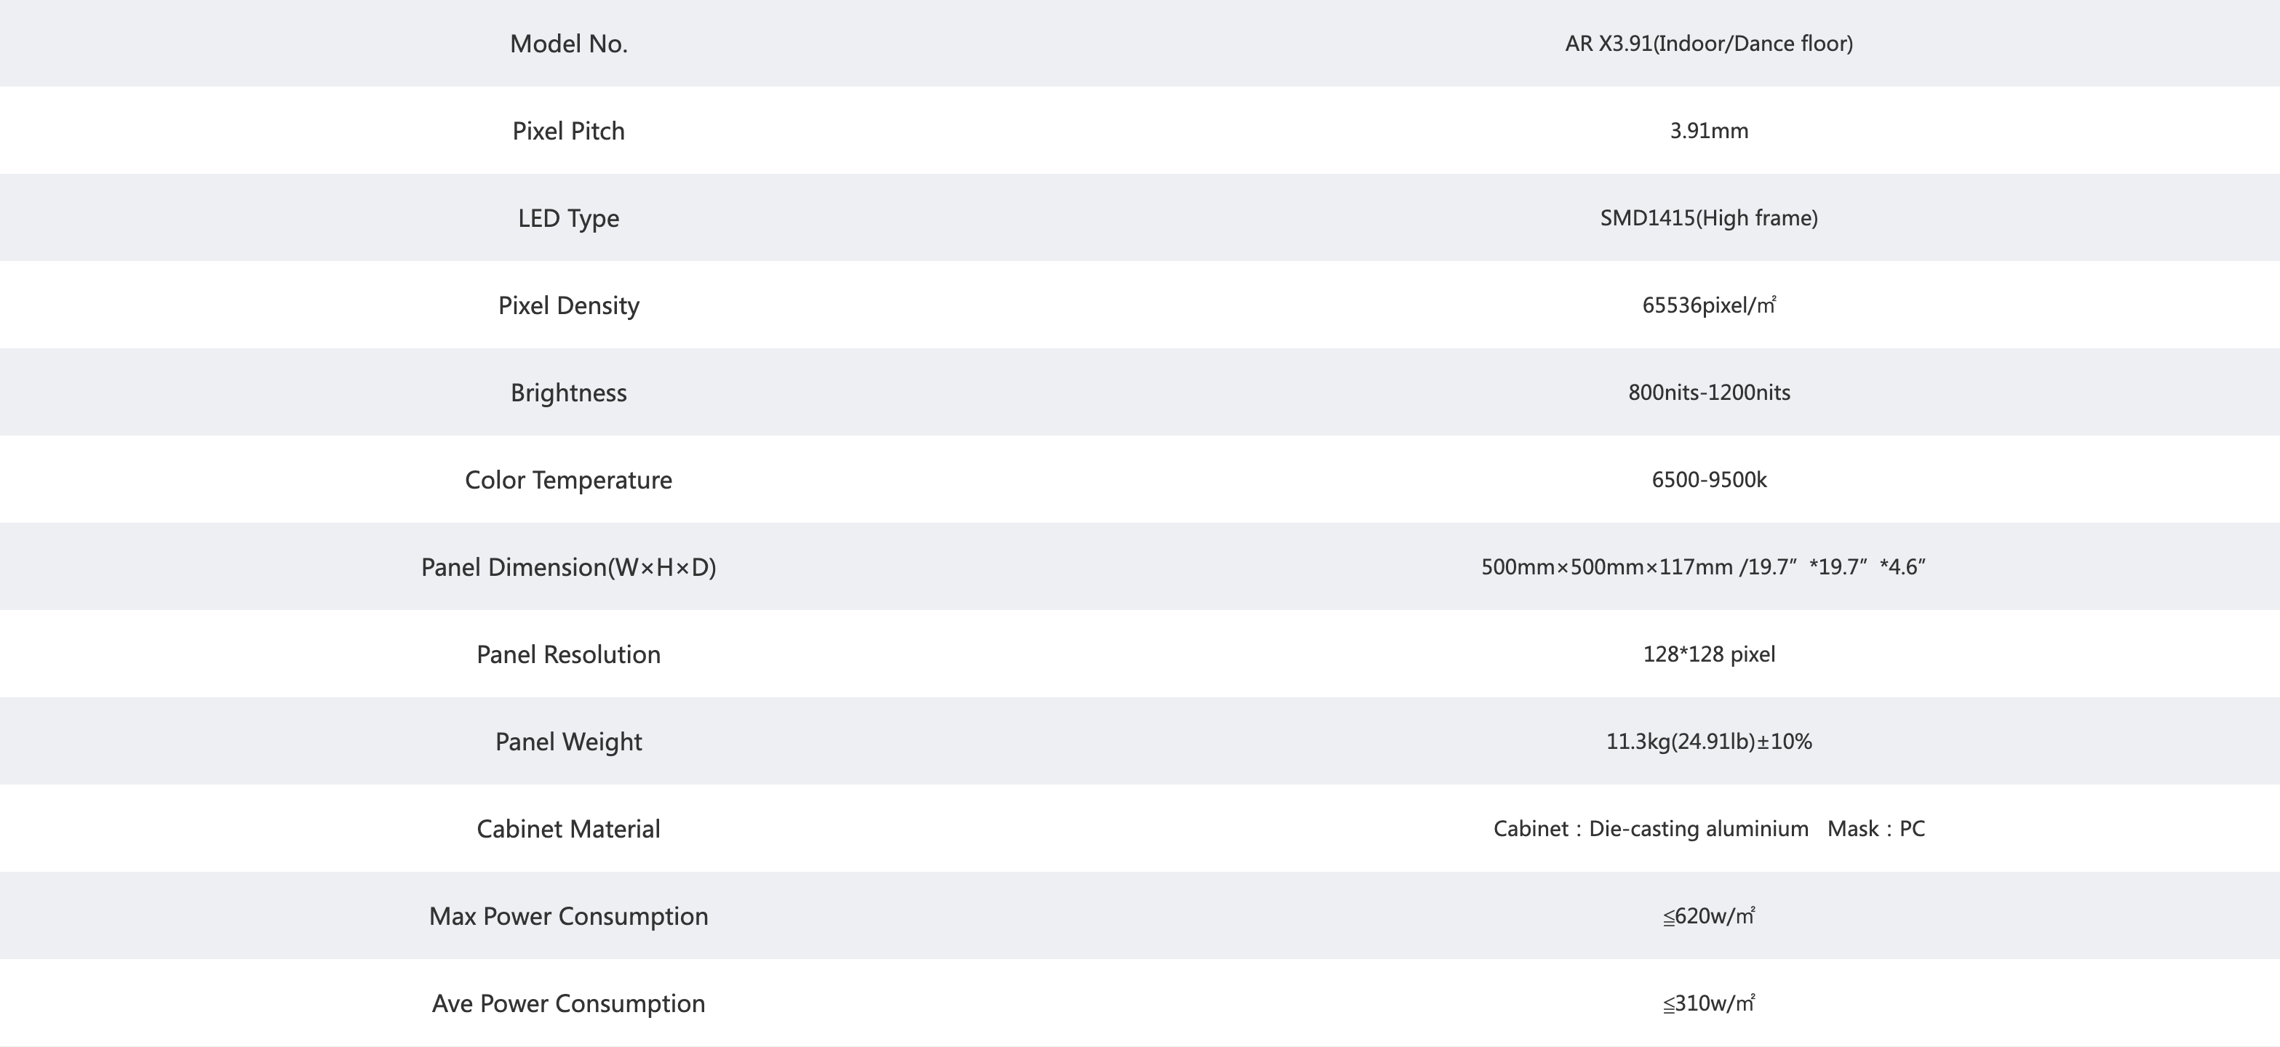
Task: Click the LED Type label
Action: pos(568,218)
